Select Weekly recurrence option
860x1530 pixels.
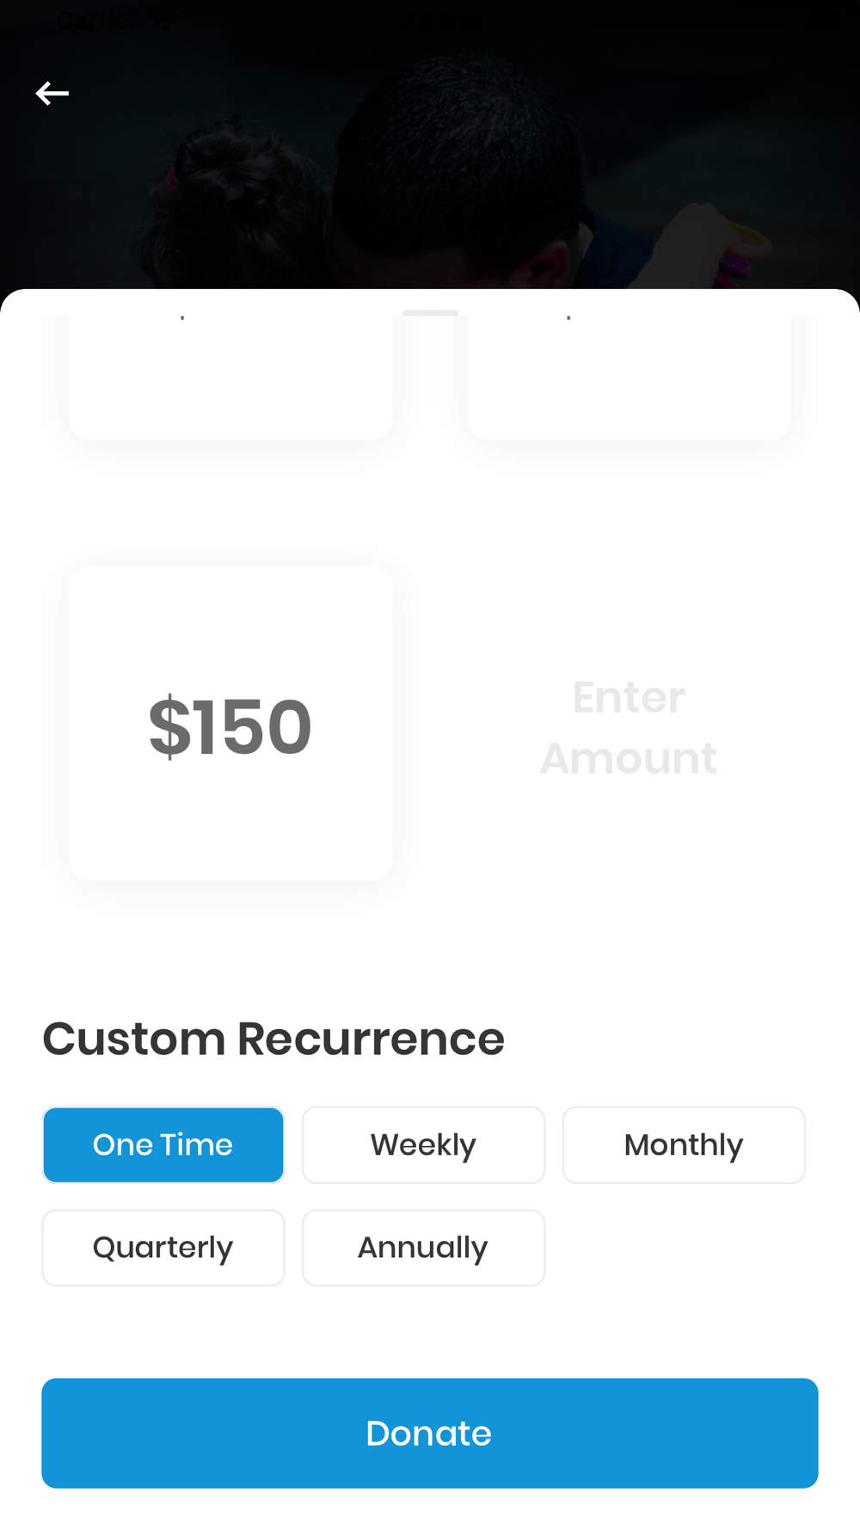tap(423, 1144)
